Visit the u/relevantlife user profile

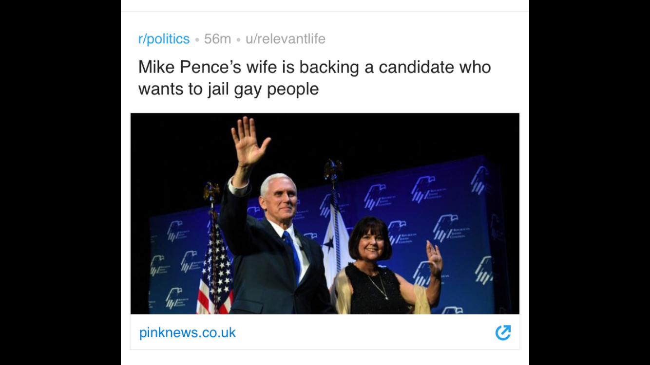(x=286, y=39)
